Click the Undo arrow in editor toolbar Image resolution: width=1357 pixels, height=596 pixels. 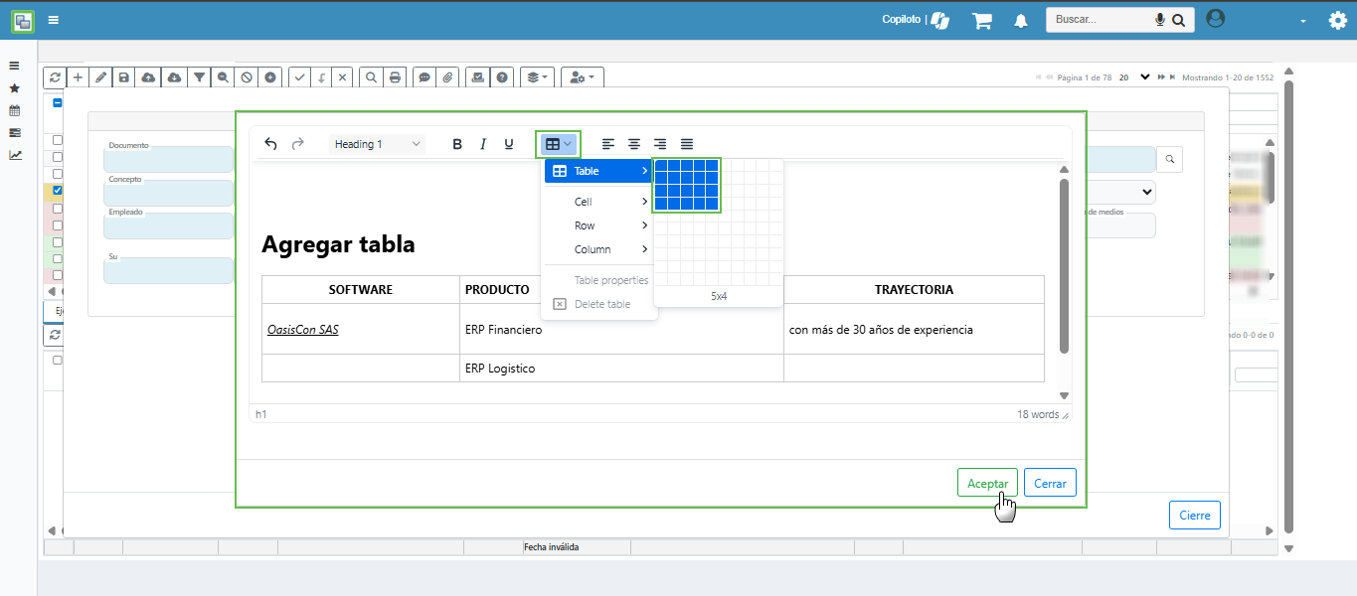click(270, 144)
